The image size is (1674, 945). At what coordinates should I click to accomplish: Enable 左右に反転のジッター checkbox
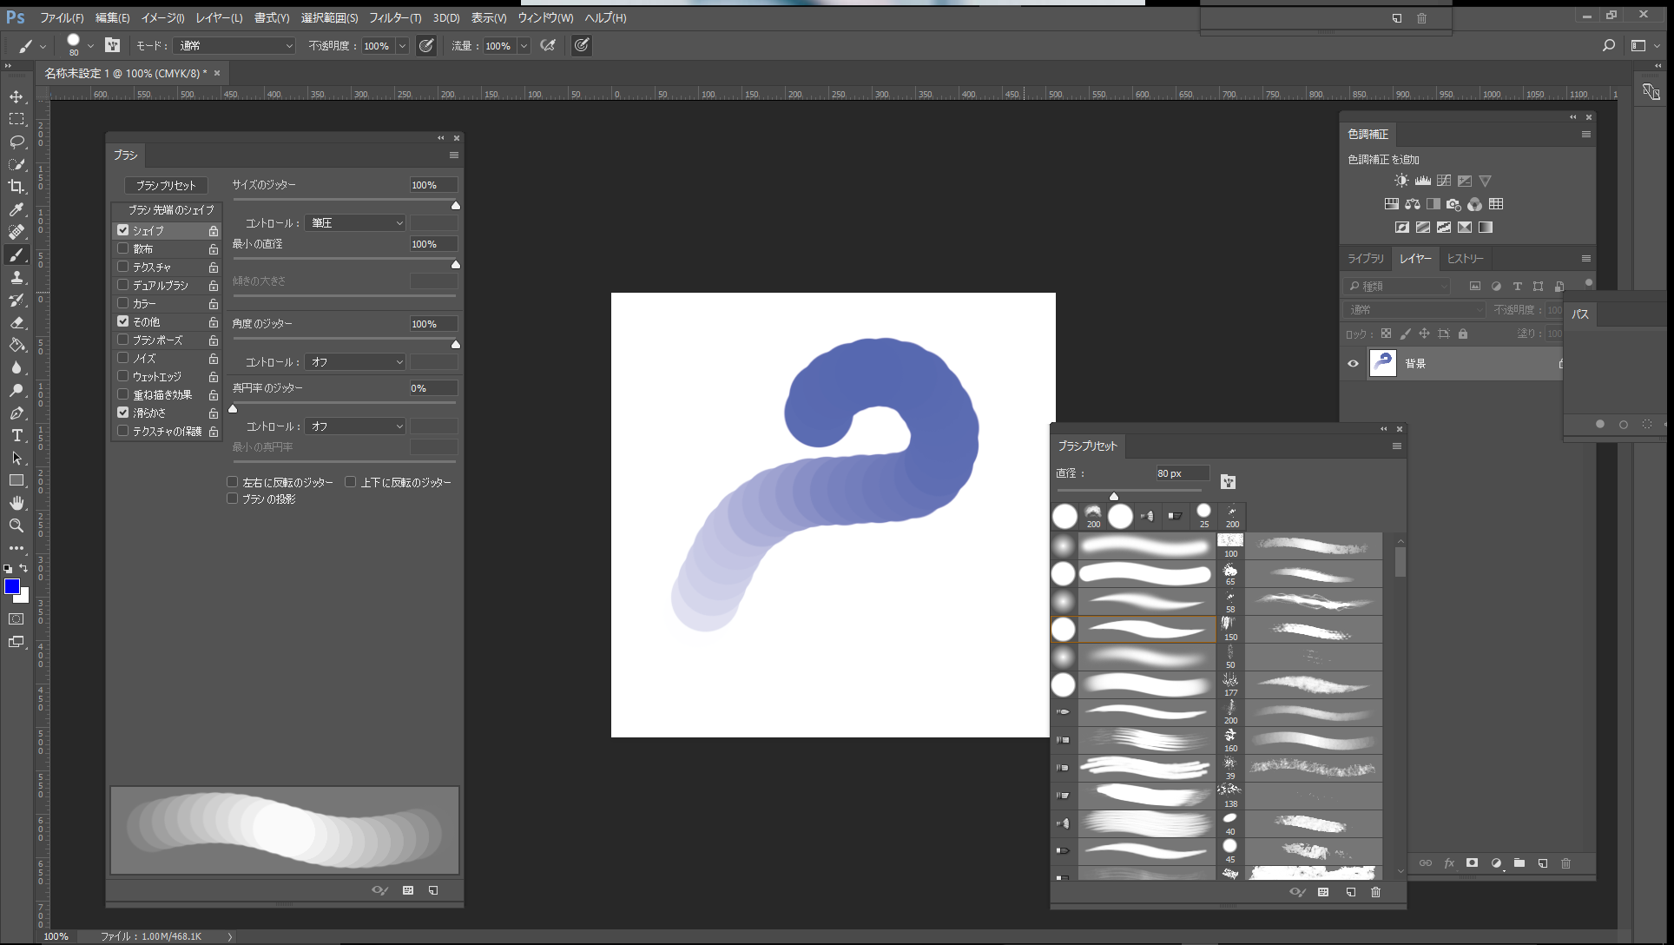coord(233,482)
